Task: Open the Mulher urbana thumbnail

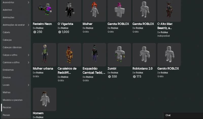Action: [45, 55]
